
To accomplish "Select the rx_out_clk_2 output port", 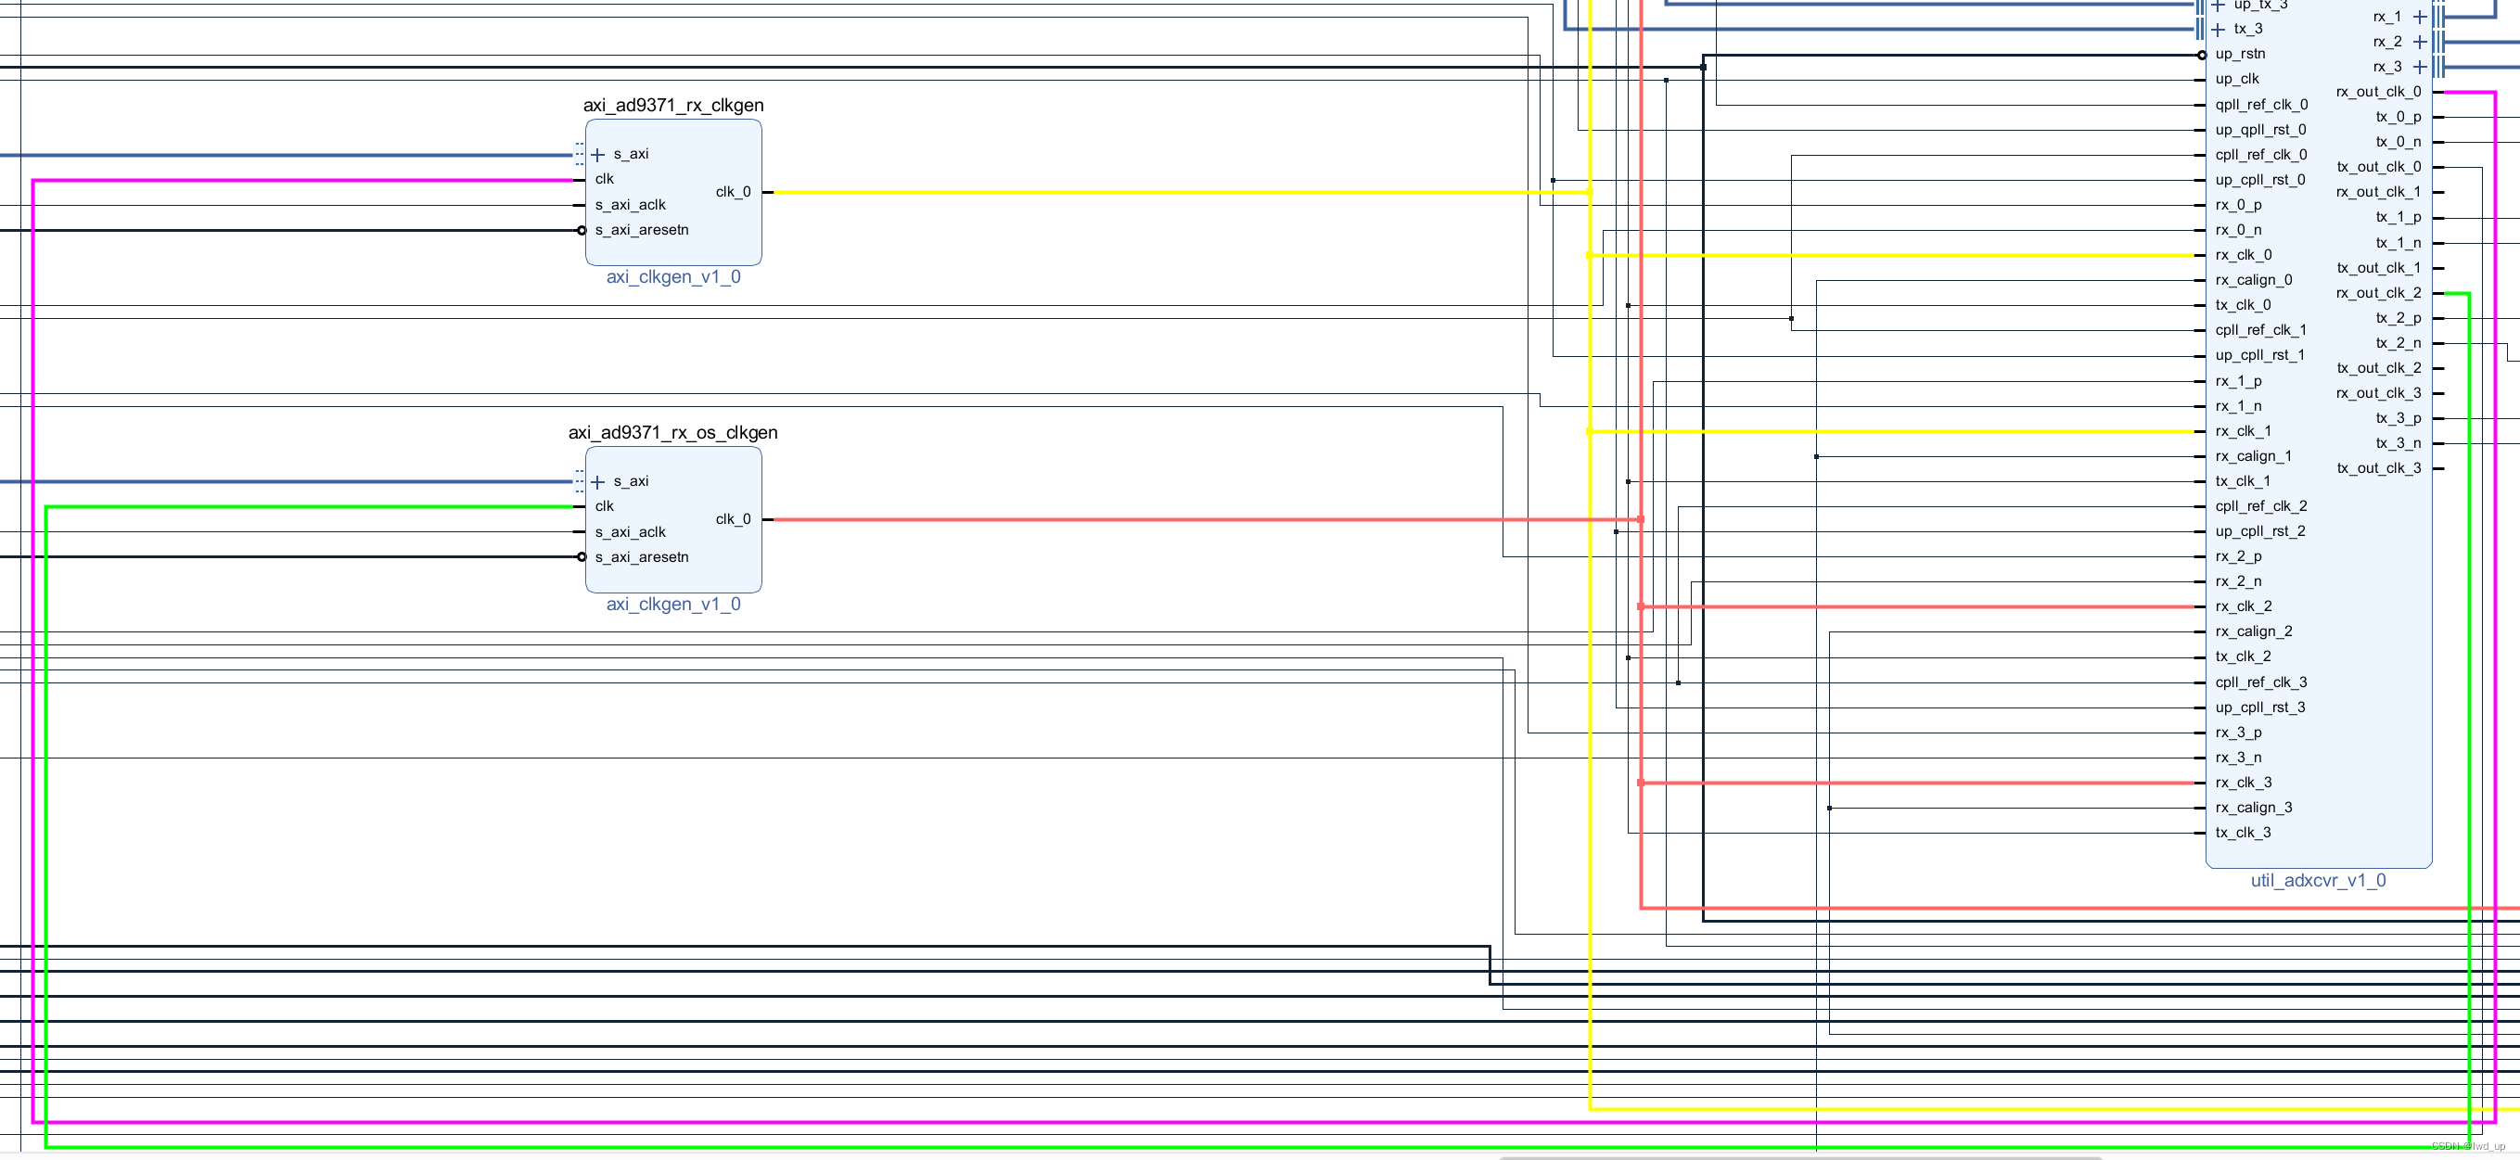I will click(2378, 293).
